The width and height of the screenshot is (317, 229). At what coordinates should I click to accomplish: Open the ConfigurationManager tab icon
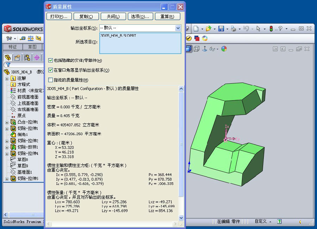[x=27, y=58]
